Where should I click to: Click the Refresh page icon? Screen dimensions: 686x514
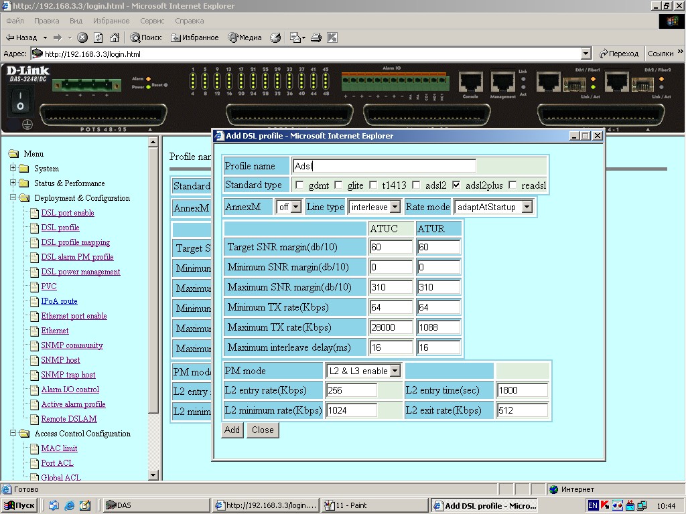pos(98,37)
